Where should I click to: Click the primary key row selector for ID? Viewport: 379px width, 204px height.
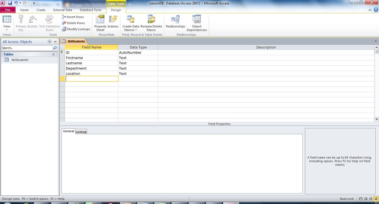click(62, 52)
